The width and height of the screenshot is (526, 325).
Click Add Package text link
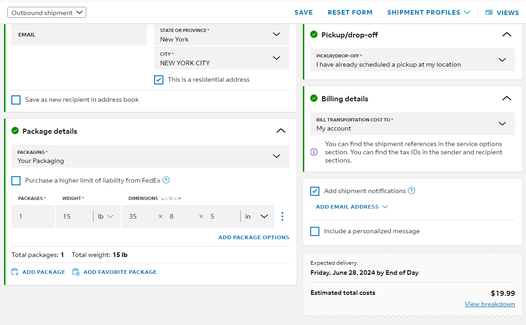point(44,272)
